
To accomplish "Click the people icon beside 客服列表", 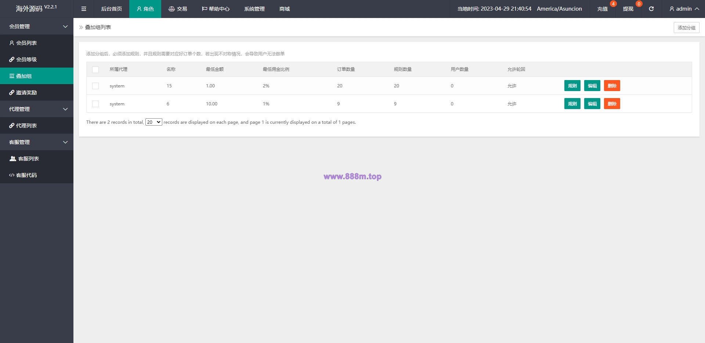I will point(13,159).
